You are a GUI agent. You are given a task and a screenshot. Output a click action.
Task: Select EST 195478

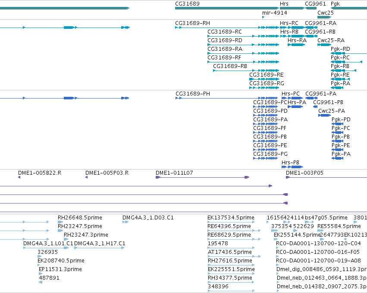tap(231, 248)
